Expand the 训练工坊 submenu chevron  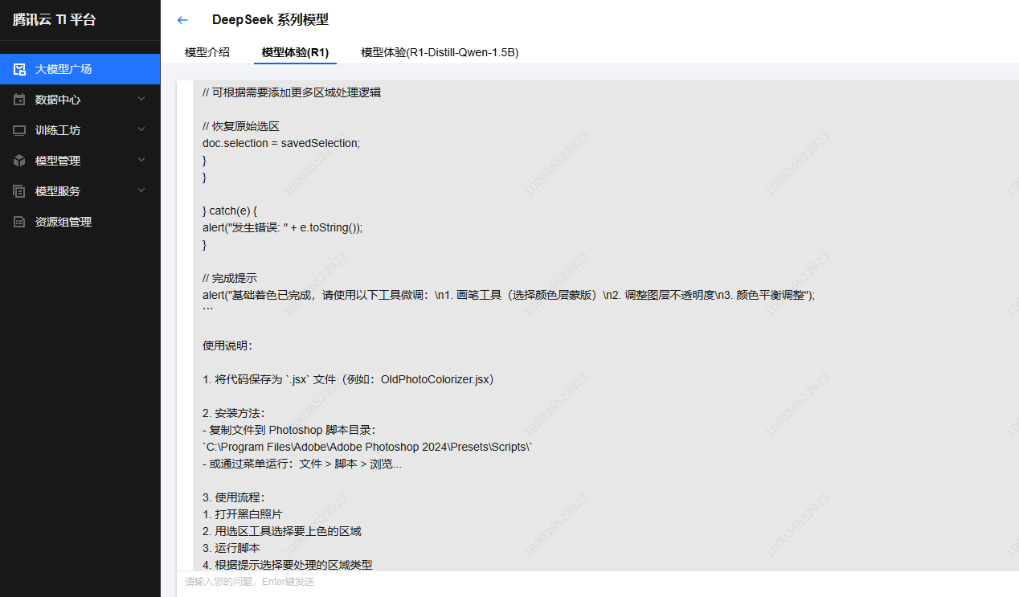pyautogui.click(x=141, y=129)
